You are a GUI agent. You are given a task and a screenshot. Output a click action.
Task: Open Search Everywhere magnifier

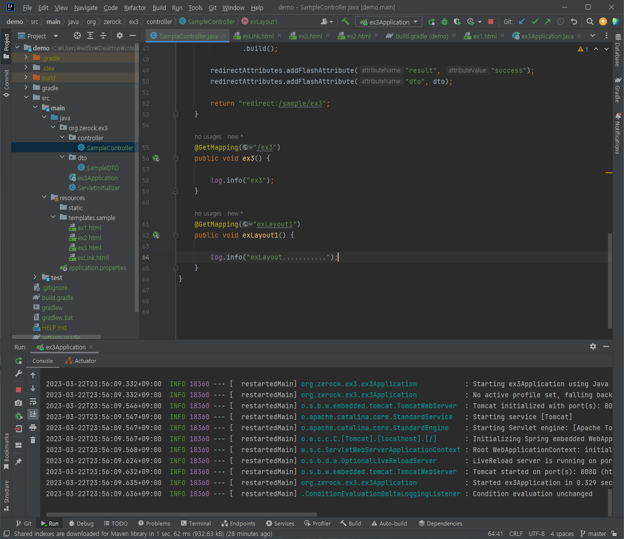(590, 21)
